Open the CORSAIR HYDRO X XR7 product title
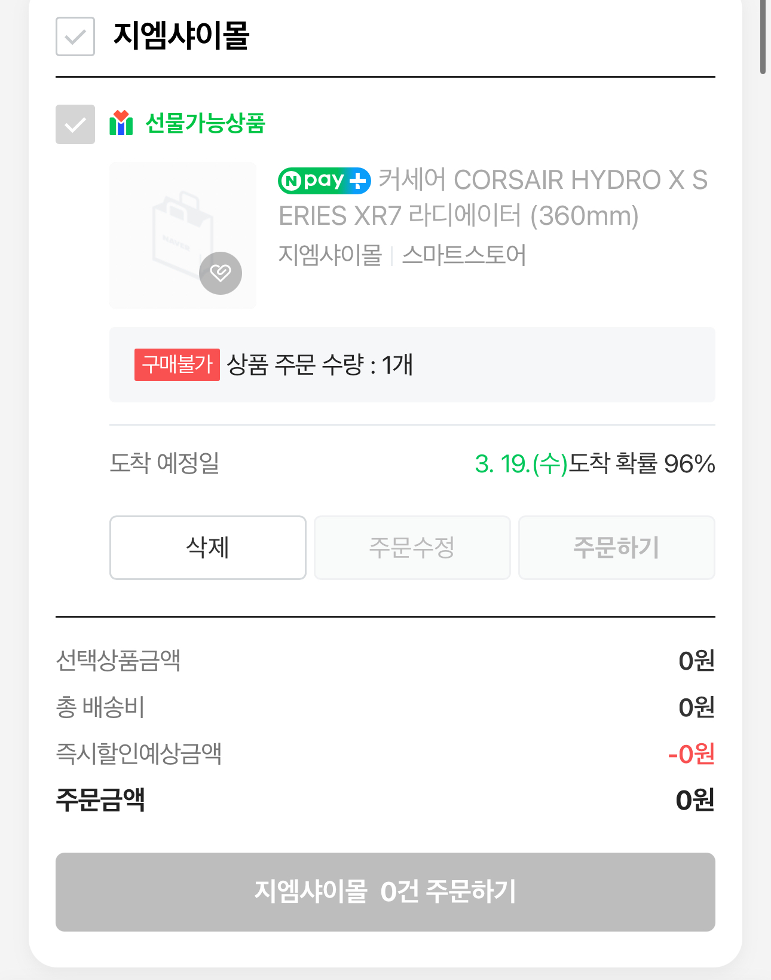 493,198
